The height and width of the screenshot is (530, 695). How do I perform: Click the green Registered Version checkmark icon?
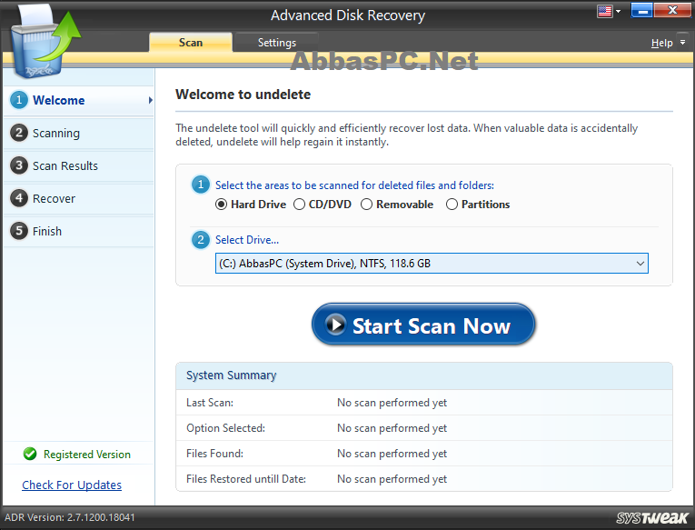30,454
